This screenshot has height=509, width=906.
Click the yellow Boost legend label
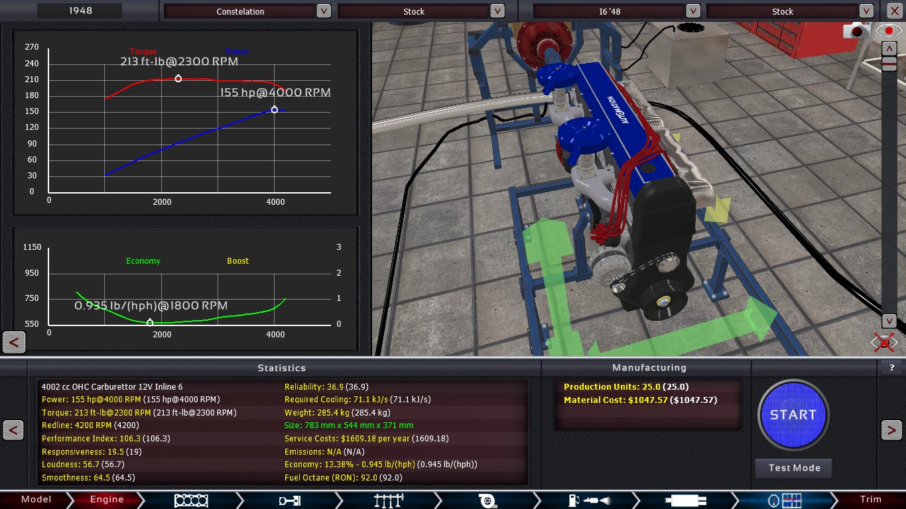point(238,261)
